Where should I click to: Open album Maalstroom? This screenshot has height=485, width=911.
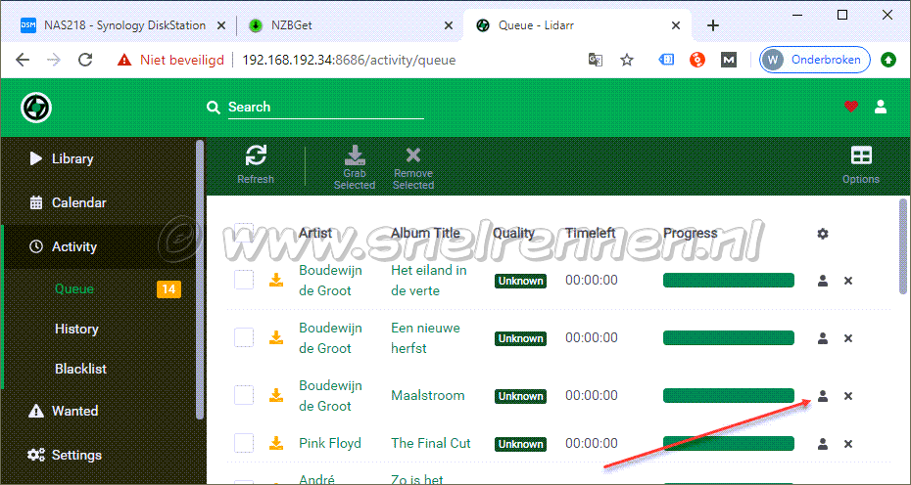(x=428, y=396)
